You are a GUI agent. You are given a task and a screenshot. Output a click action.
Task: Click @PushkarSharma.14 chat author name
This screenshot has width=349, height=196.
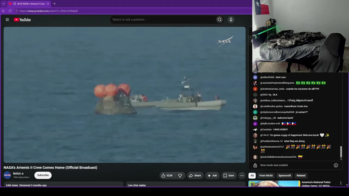tap(271, 141)
